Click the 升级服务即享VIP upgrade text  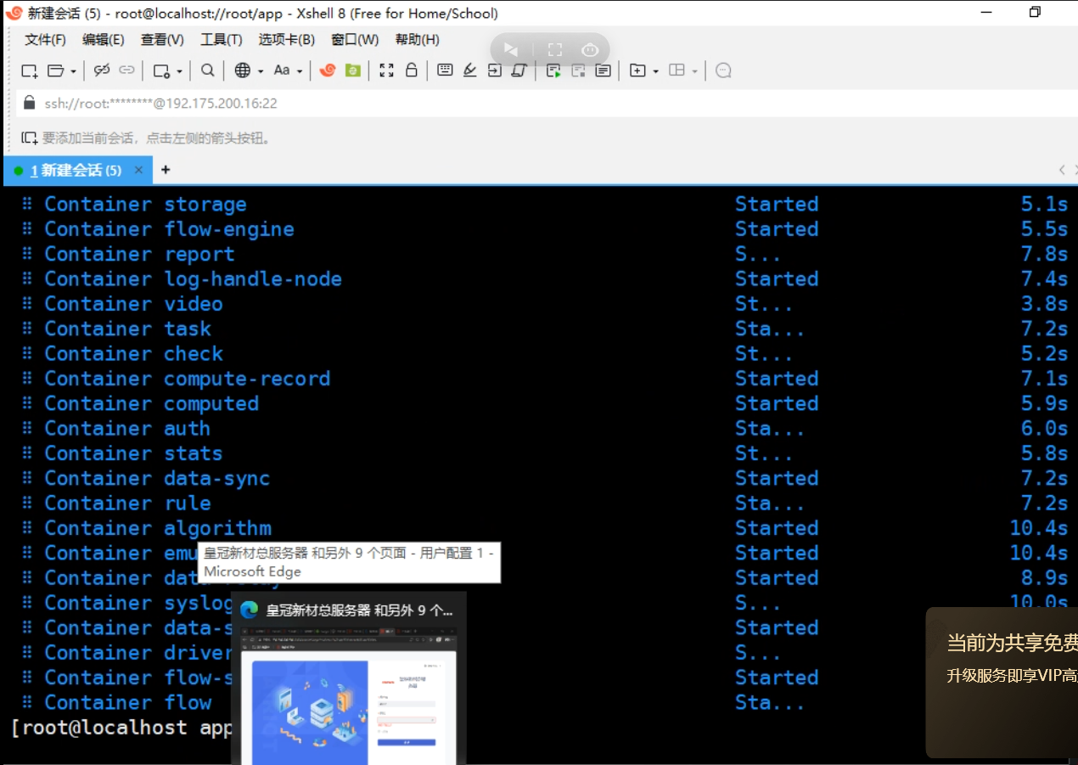(x=1012, y=676)
